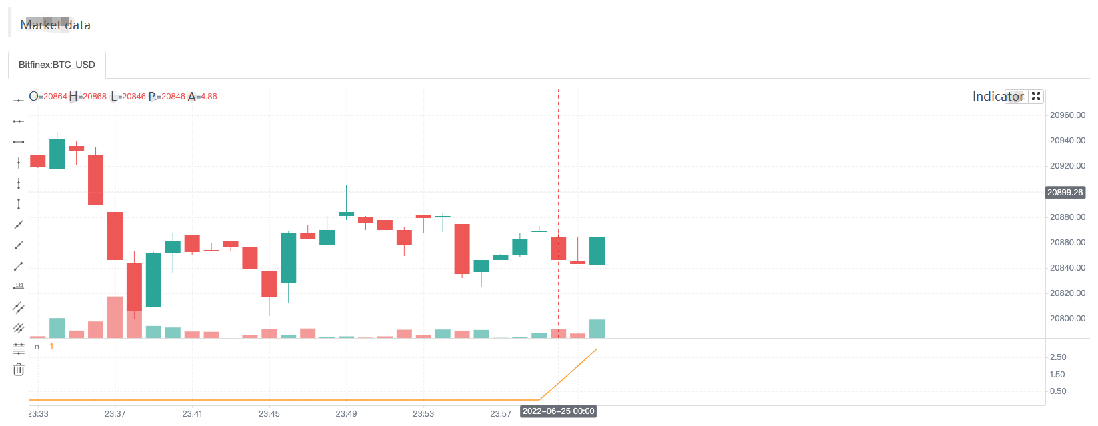Select the horizontal ray line tool
The width and height of the screenshot is (1098, 426).
coord(19,121)
